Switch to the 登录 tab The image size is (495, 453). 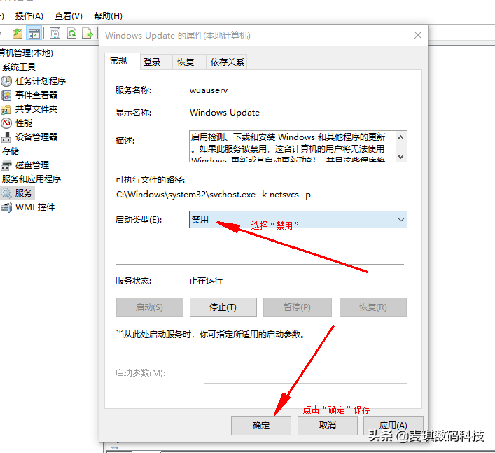[156, 62]
